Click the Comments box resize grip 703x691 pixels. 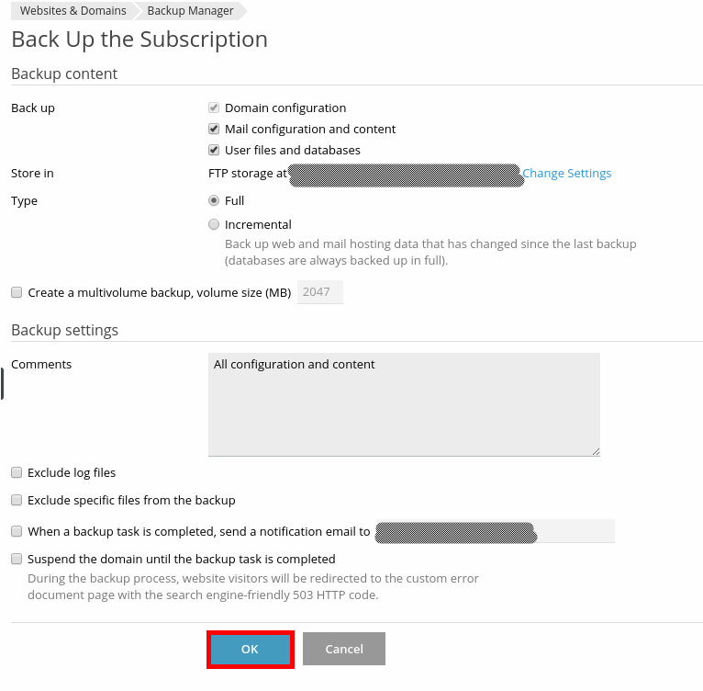point(596,451)
